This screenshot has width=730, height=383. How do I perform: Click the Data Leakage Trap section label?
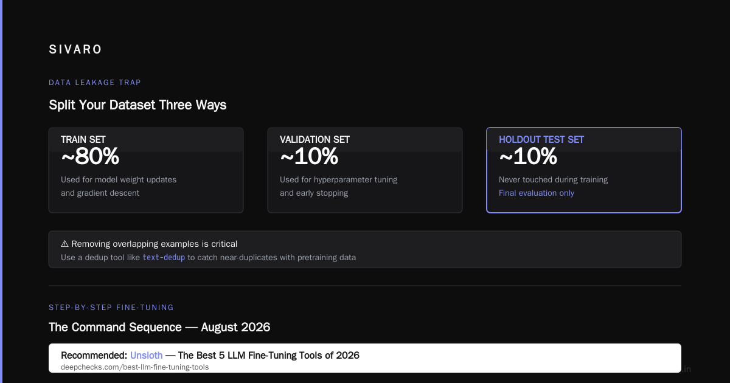pyautogui.click(x=95, y=83)
